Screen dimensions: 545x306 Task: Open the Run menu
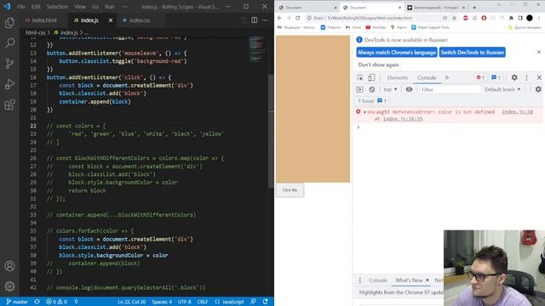(110, 7)
